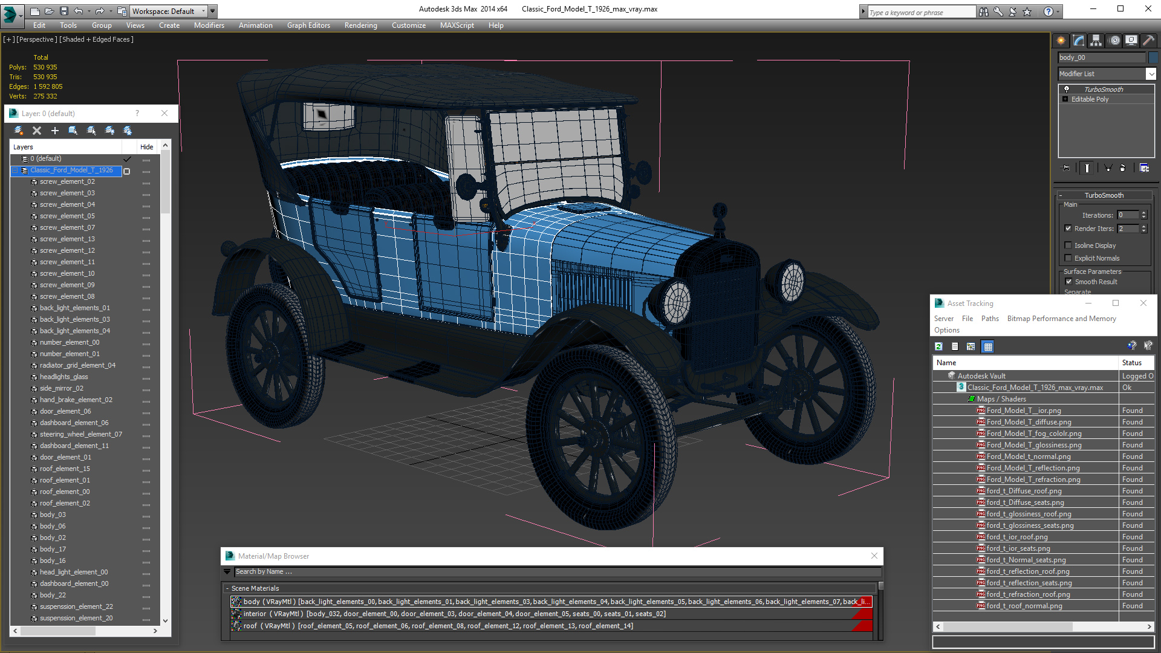This screenshot has height=653, width=1161.
Task: Click the Freeze/Unfreeze All Layers icon
Action: [x=128, y=131]
